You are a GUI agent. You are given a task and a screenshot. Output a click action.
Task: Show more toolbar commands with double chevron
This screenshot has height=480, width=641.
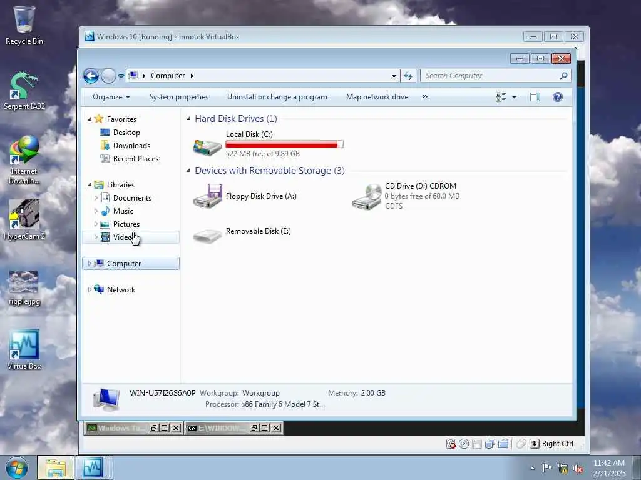(425, 97)
